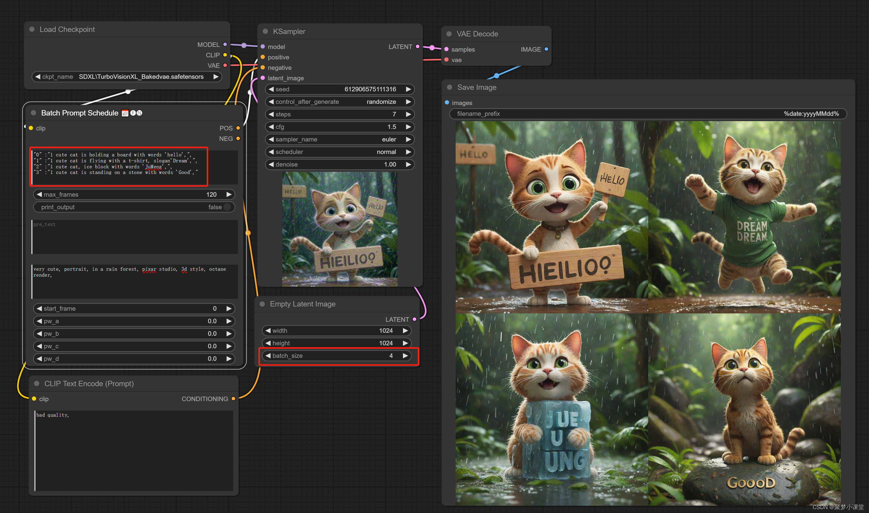Open the sampler_name euler dropdown
The image size is (869, 513).
[339, 139]
